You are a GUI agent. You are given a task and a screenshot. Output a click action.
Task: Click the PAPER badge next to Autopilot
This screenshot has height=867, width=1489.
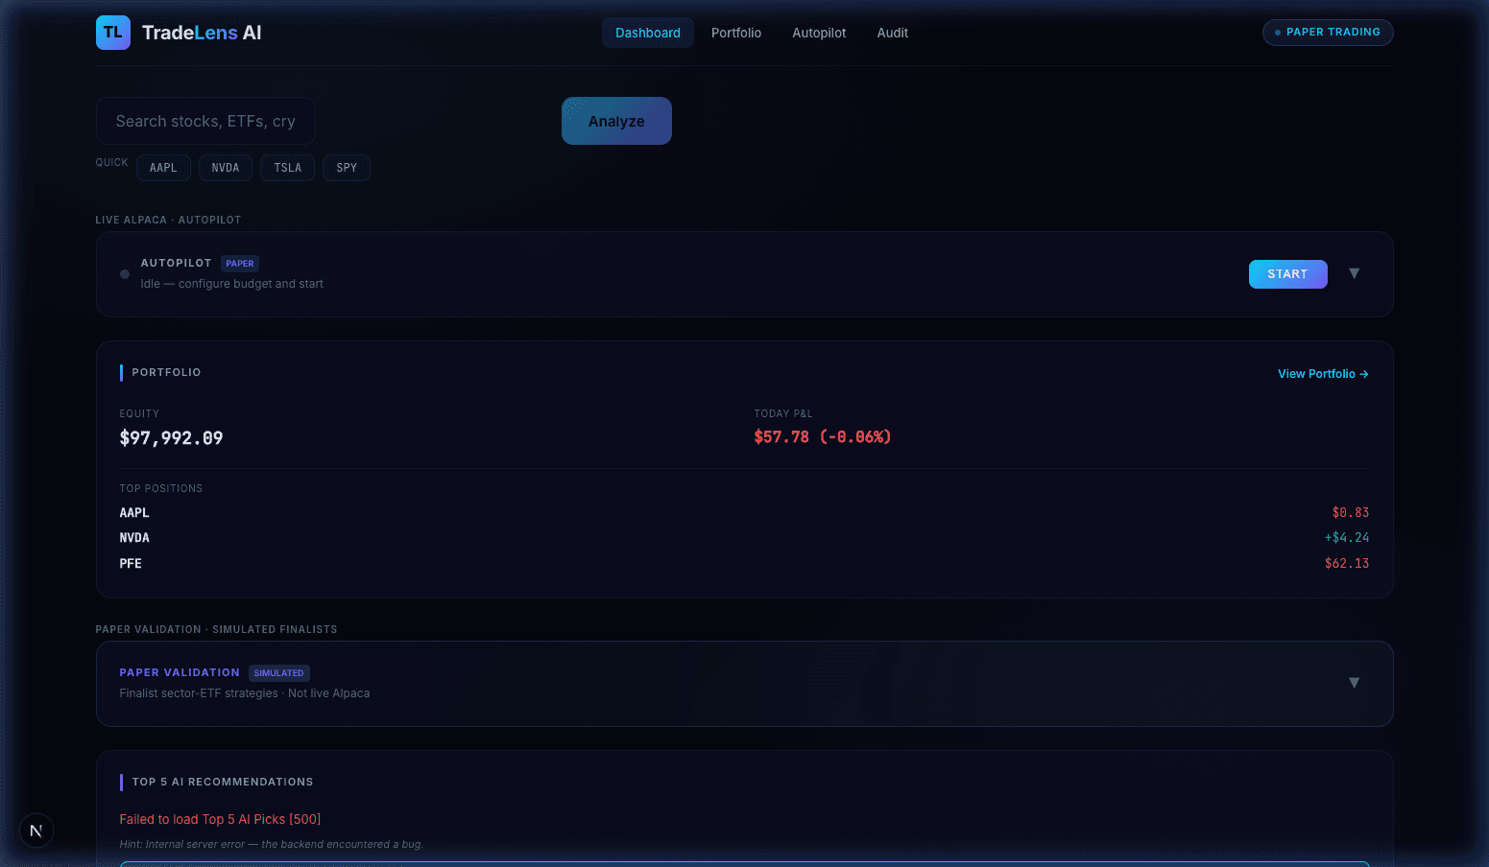[239, 263]
